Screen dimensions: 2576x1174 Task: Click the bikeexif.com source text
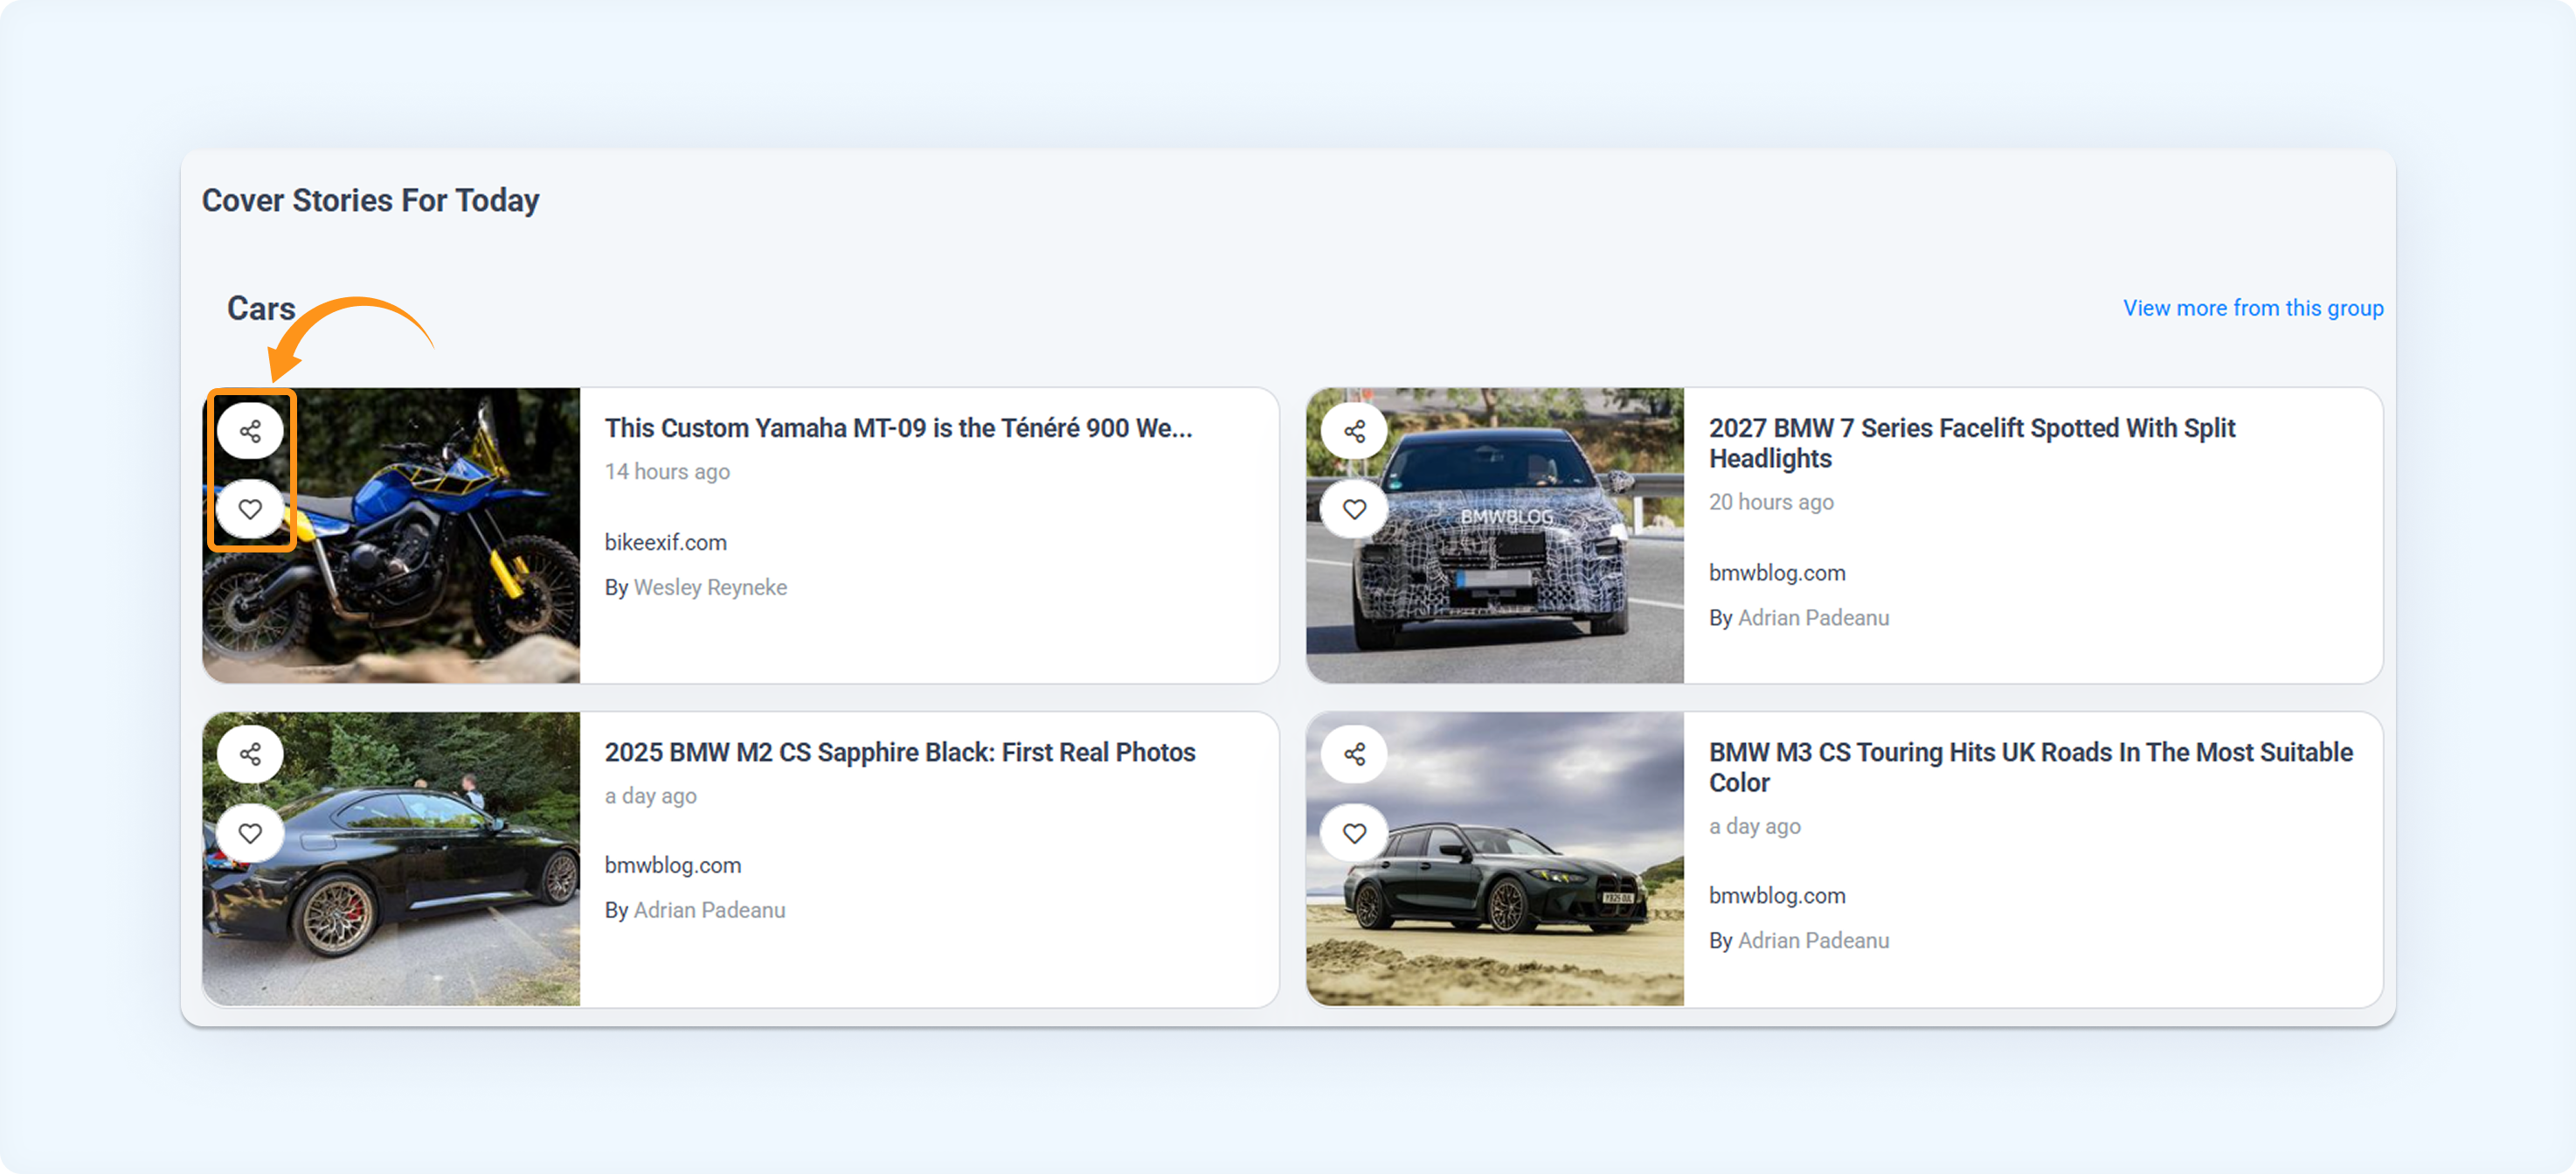pyautogui.click(x=665, y=542)
